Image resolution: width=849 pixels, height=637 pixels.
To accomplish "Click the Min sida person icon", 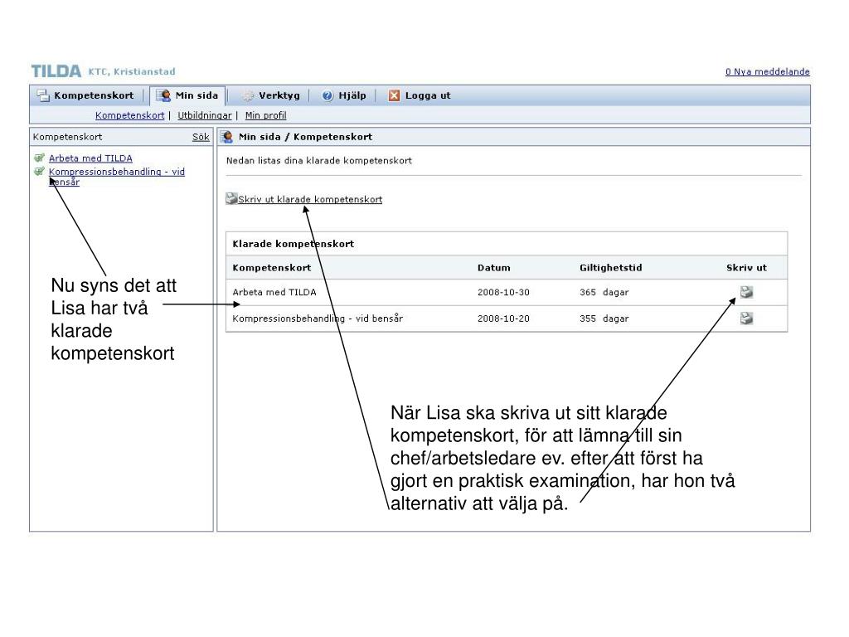I will tap(163, 96).
